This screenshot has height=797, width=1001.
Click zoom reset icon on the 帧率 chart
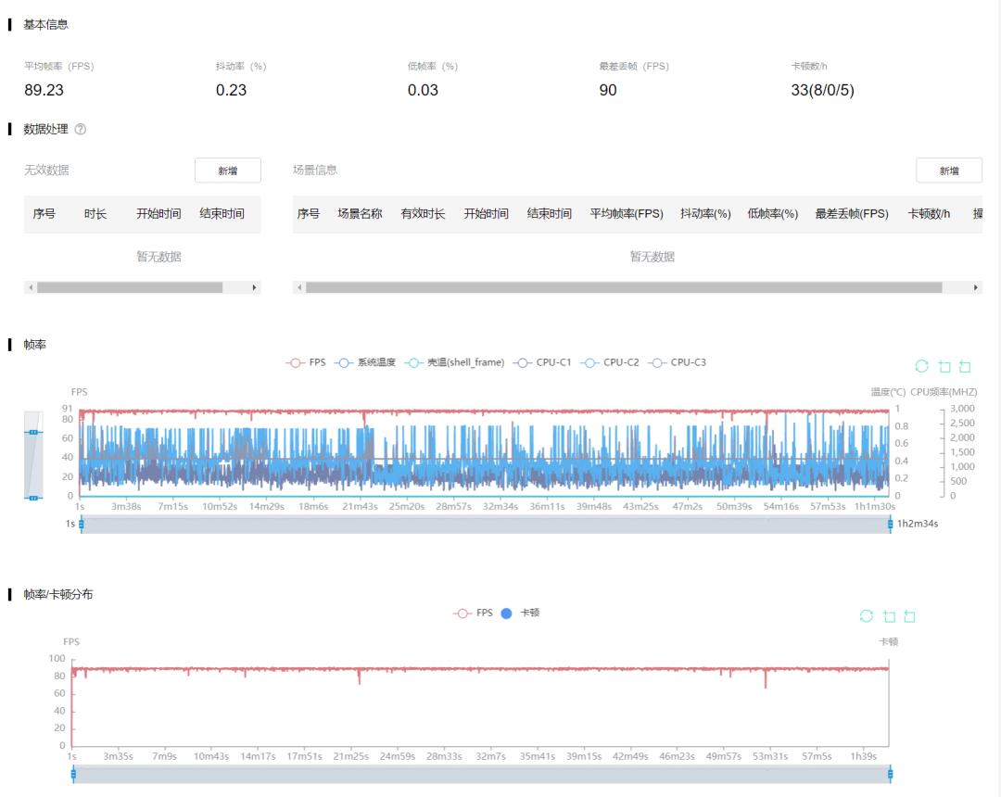click(965, 366)
